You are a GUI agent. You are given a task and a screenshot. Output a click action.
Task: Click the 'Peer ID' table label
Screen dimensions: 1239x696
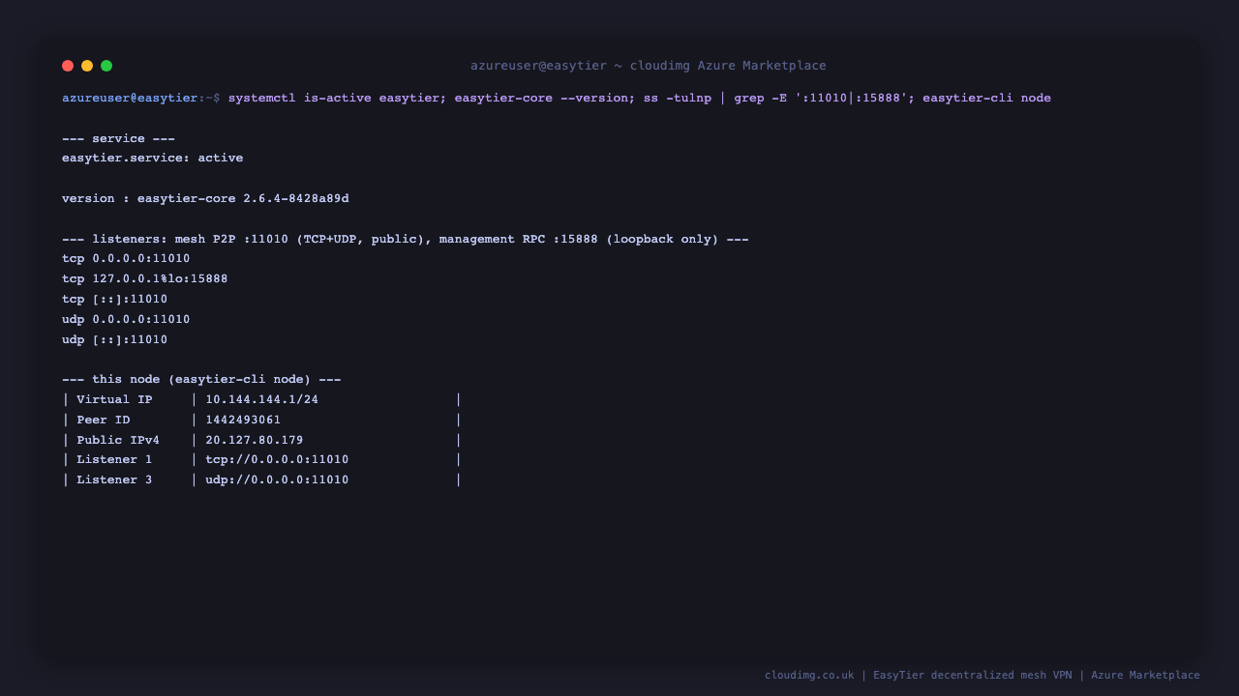pyautogui.click(x=104, y=420)
